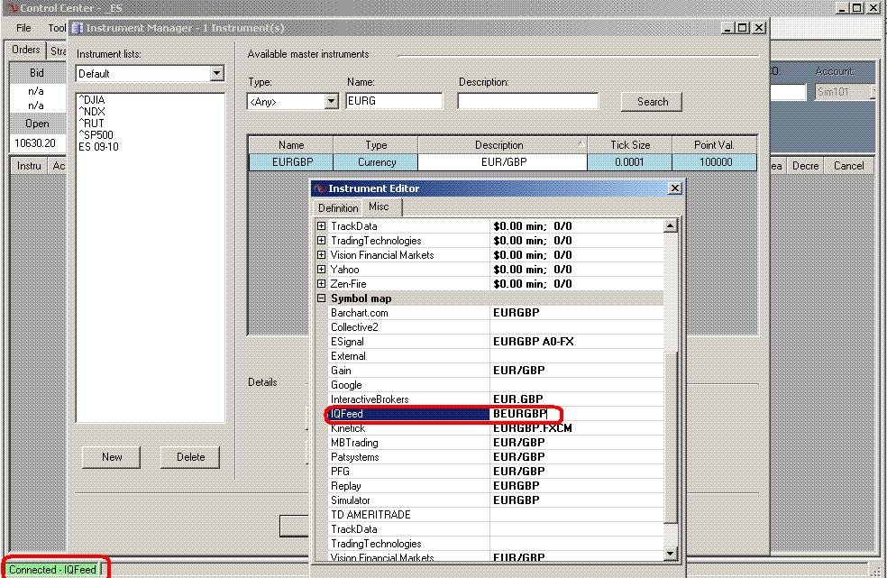Sort by the Tick Size column header
This screenshot has width=887, height=578.
(629, 145)
